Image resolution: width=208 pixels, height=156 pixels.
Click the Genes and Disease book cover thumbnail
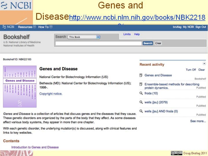point(20,86)
